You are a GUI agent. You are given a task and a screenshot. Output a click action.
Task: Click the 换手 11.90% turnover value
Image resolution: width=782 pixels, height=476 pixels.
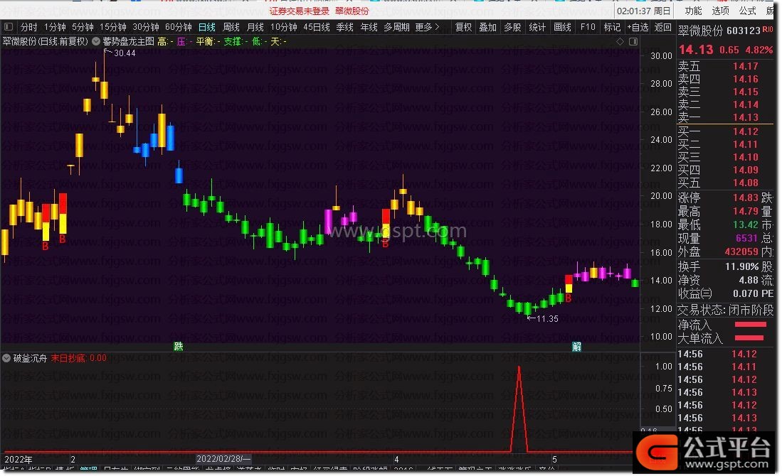pyautogui.click(x=741, y=266)
